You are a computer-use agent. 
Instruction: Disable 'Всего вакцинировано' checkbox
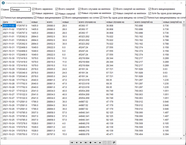150,9
